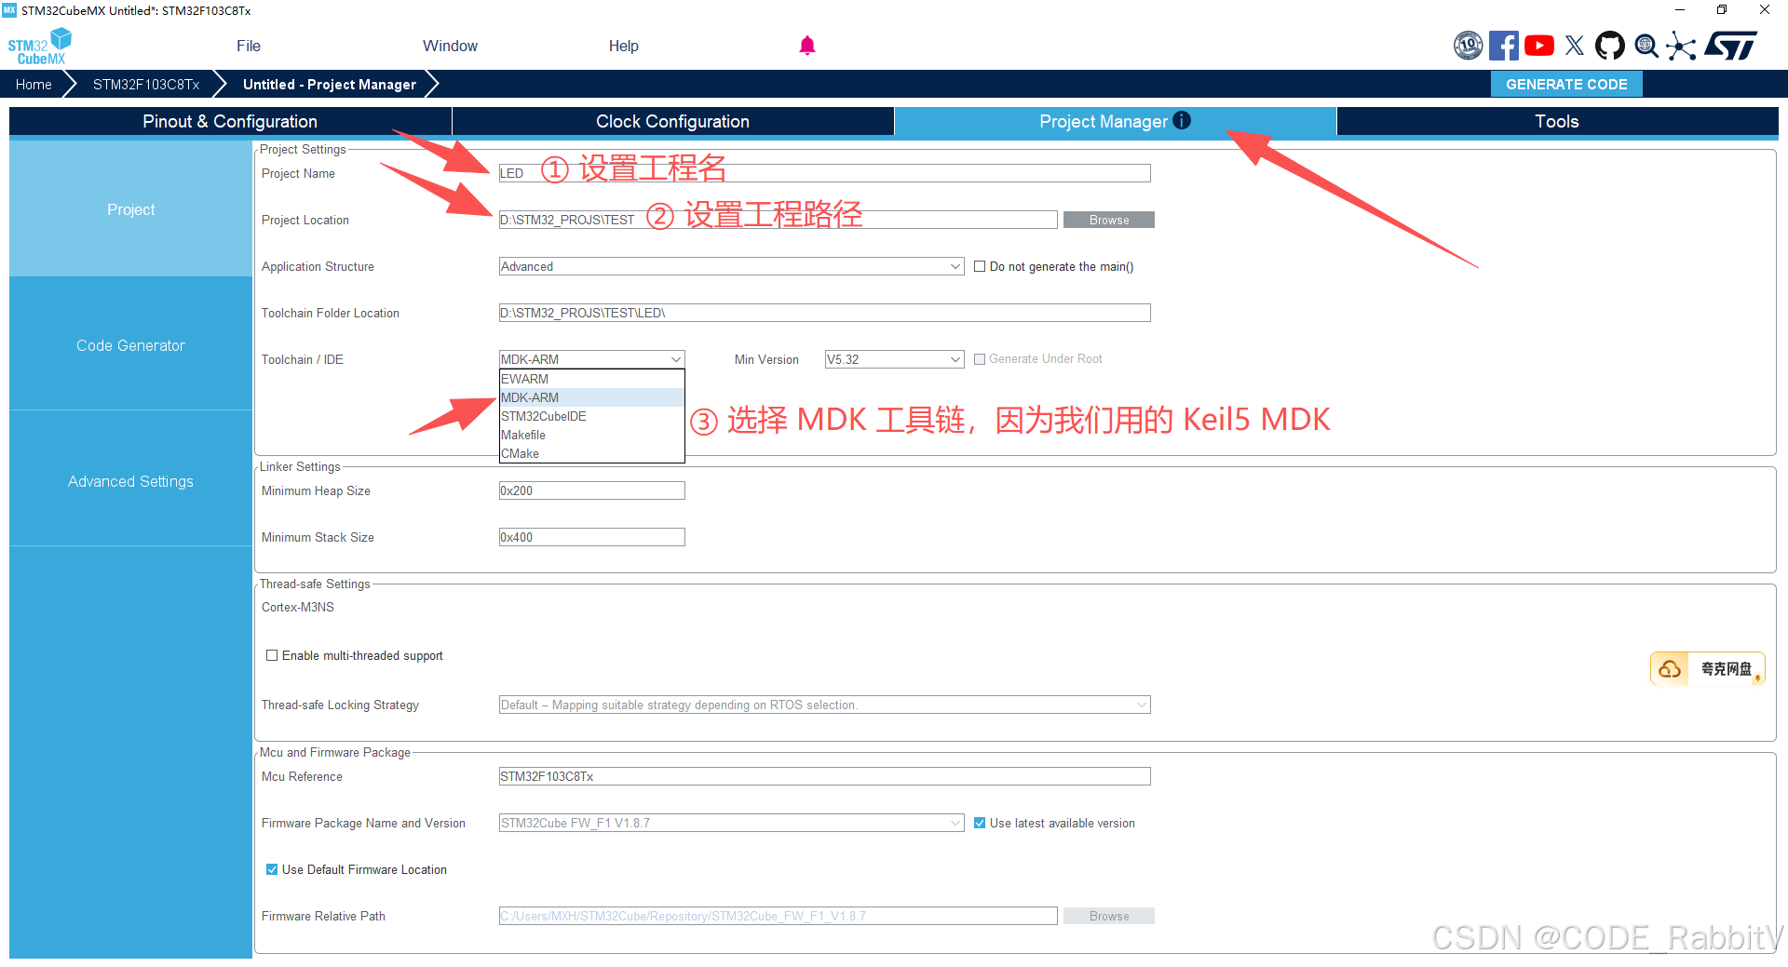The width and height of the screenshot is (1788, 967).
Task: Click STM32F103C8Tx breadcrumb
Action: click(146, 84)
